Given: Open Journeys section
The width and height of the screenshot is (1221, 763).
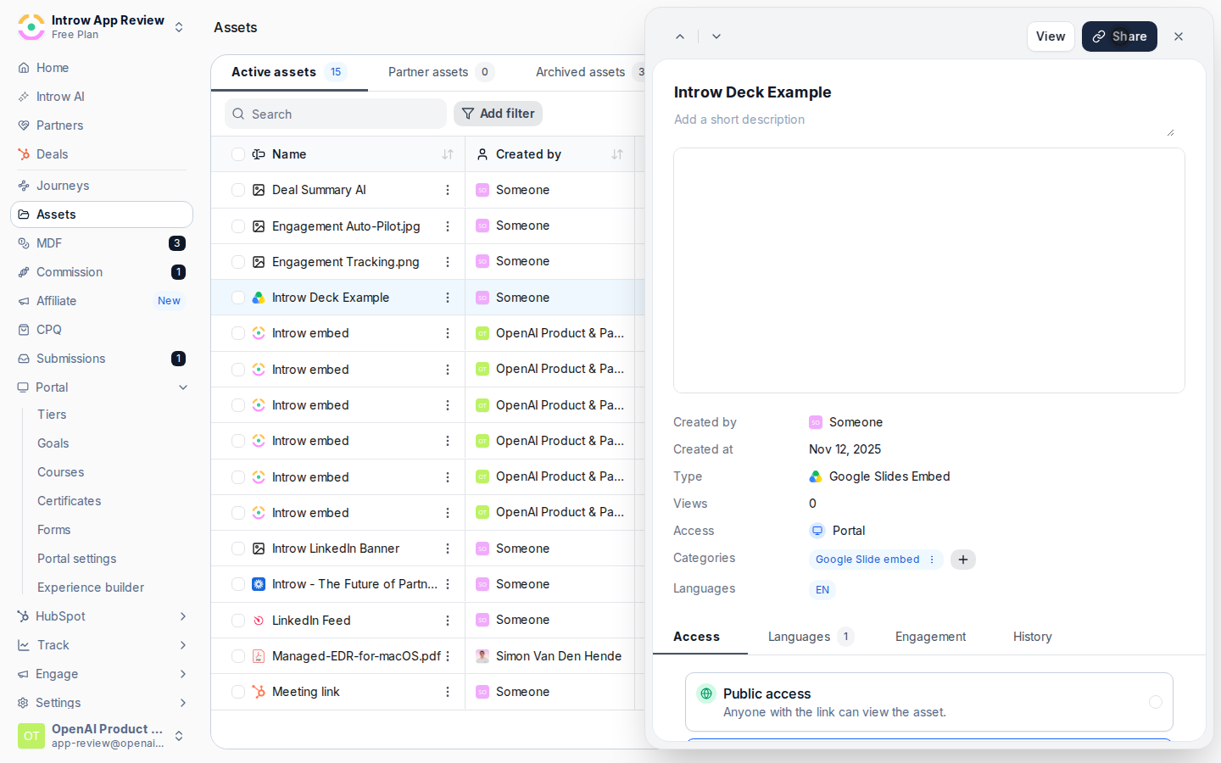Looking at the screenshot, I should point(102,186).
